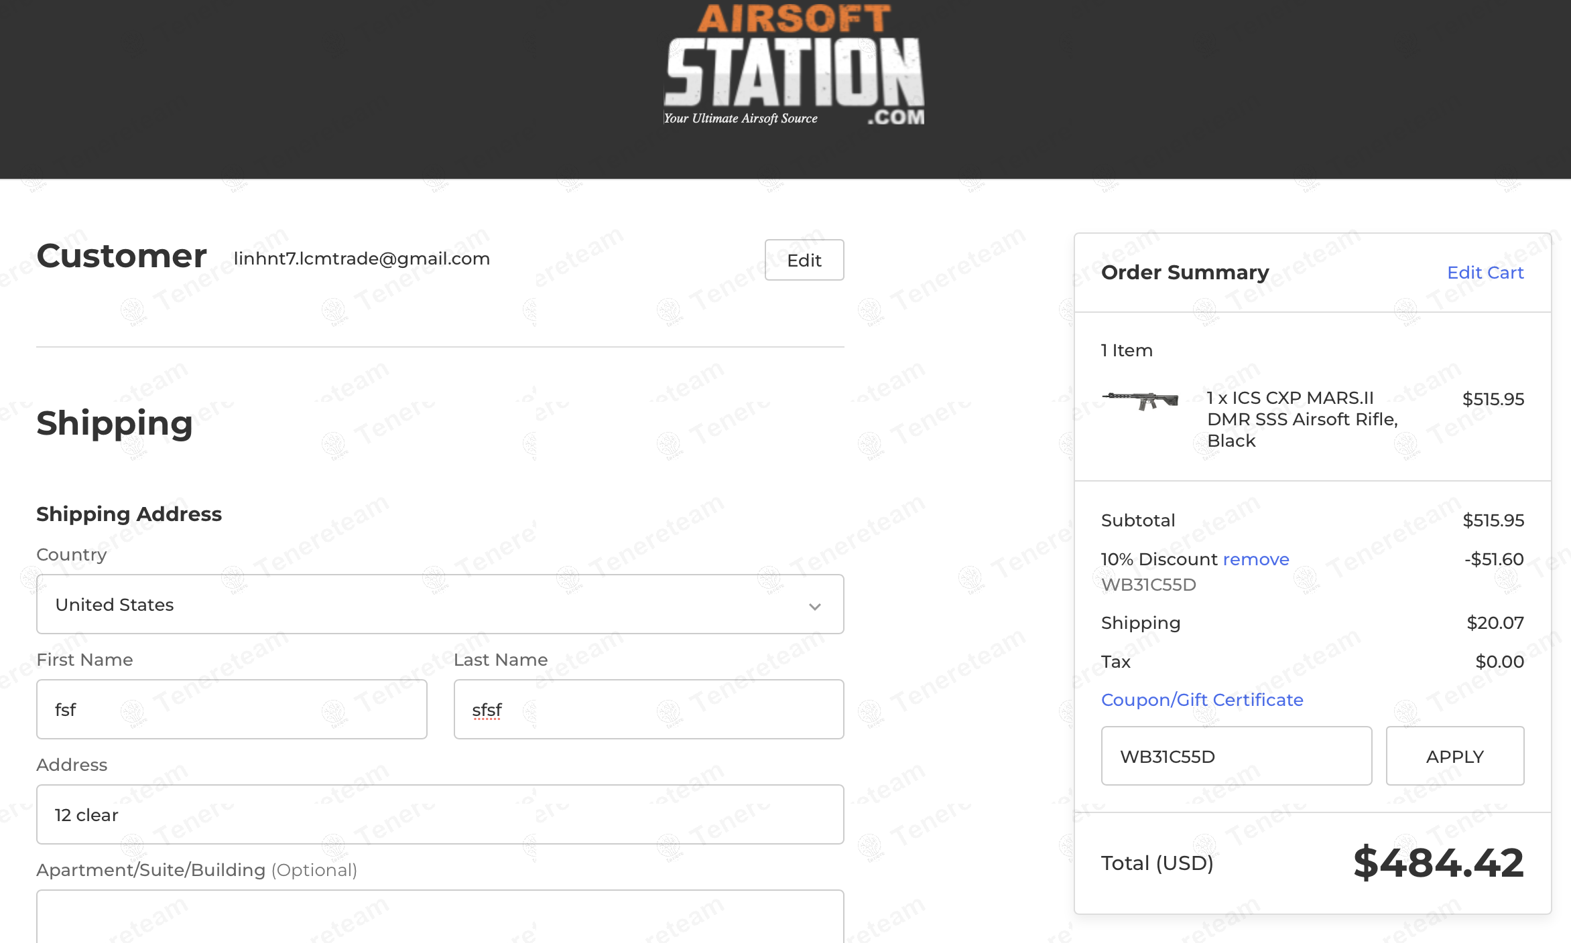Click the Apartment/Suite/Building optional field
1571x943 pixels.
(440, 918)
